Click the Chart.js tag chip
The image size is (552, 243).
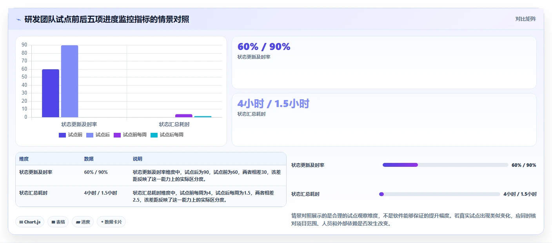30,222
